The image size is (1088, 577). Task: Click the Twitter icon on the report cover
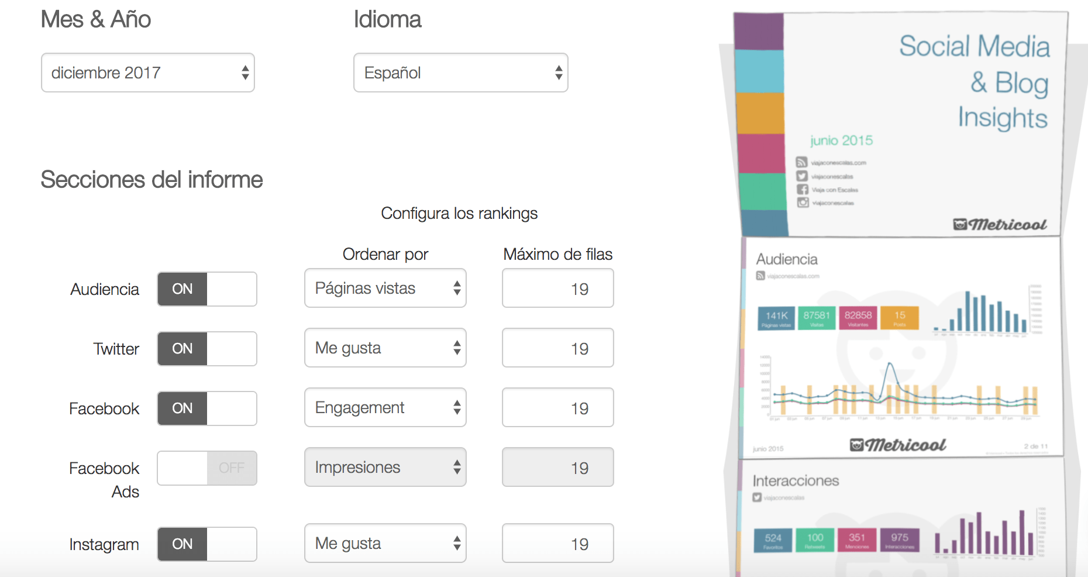801,176
